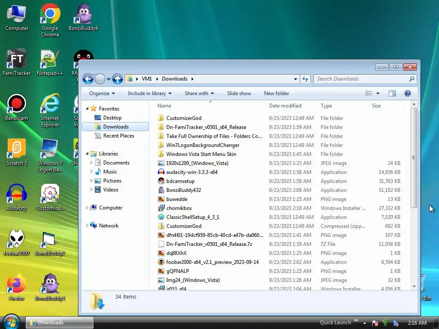Click the Downloads taskbar button
This screenshot has width=439, height=329.
tap(60, 323)
